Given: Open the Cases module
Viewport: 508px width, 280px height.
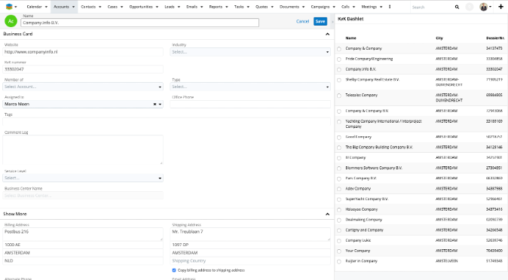Looking at the screenshot, I should pyautogui.click(x=112, y=7).
